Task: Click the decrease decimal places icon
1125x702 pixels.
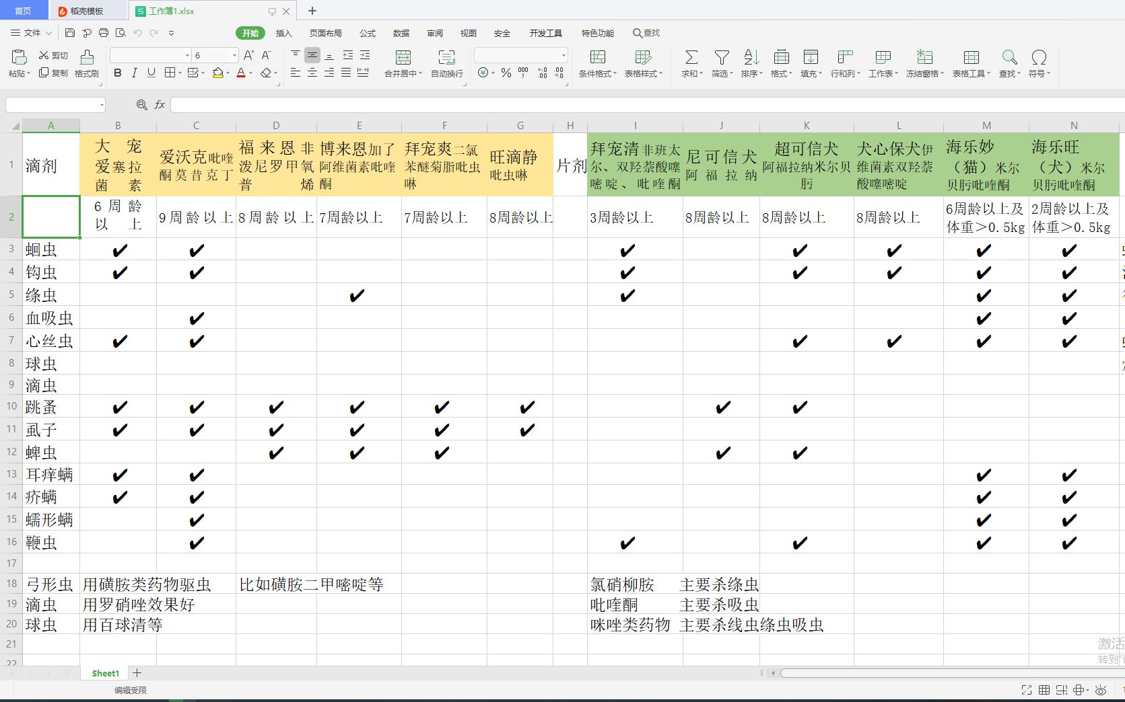Action: coord(559,73)
